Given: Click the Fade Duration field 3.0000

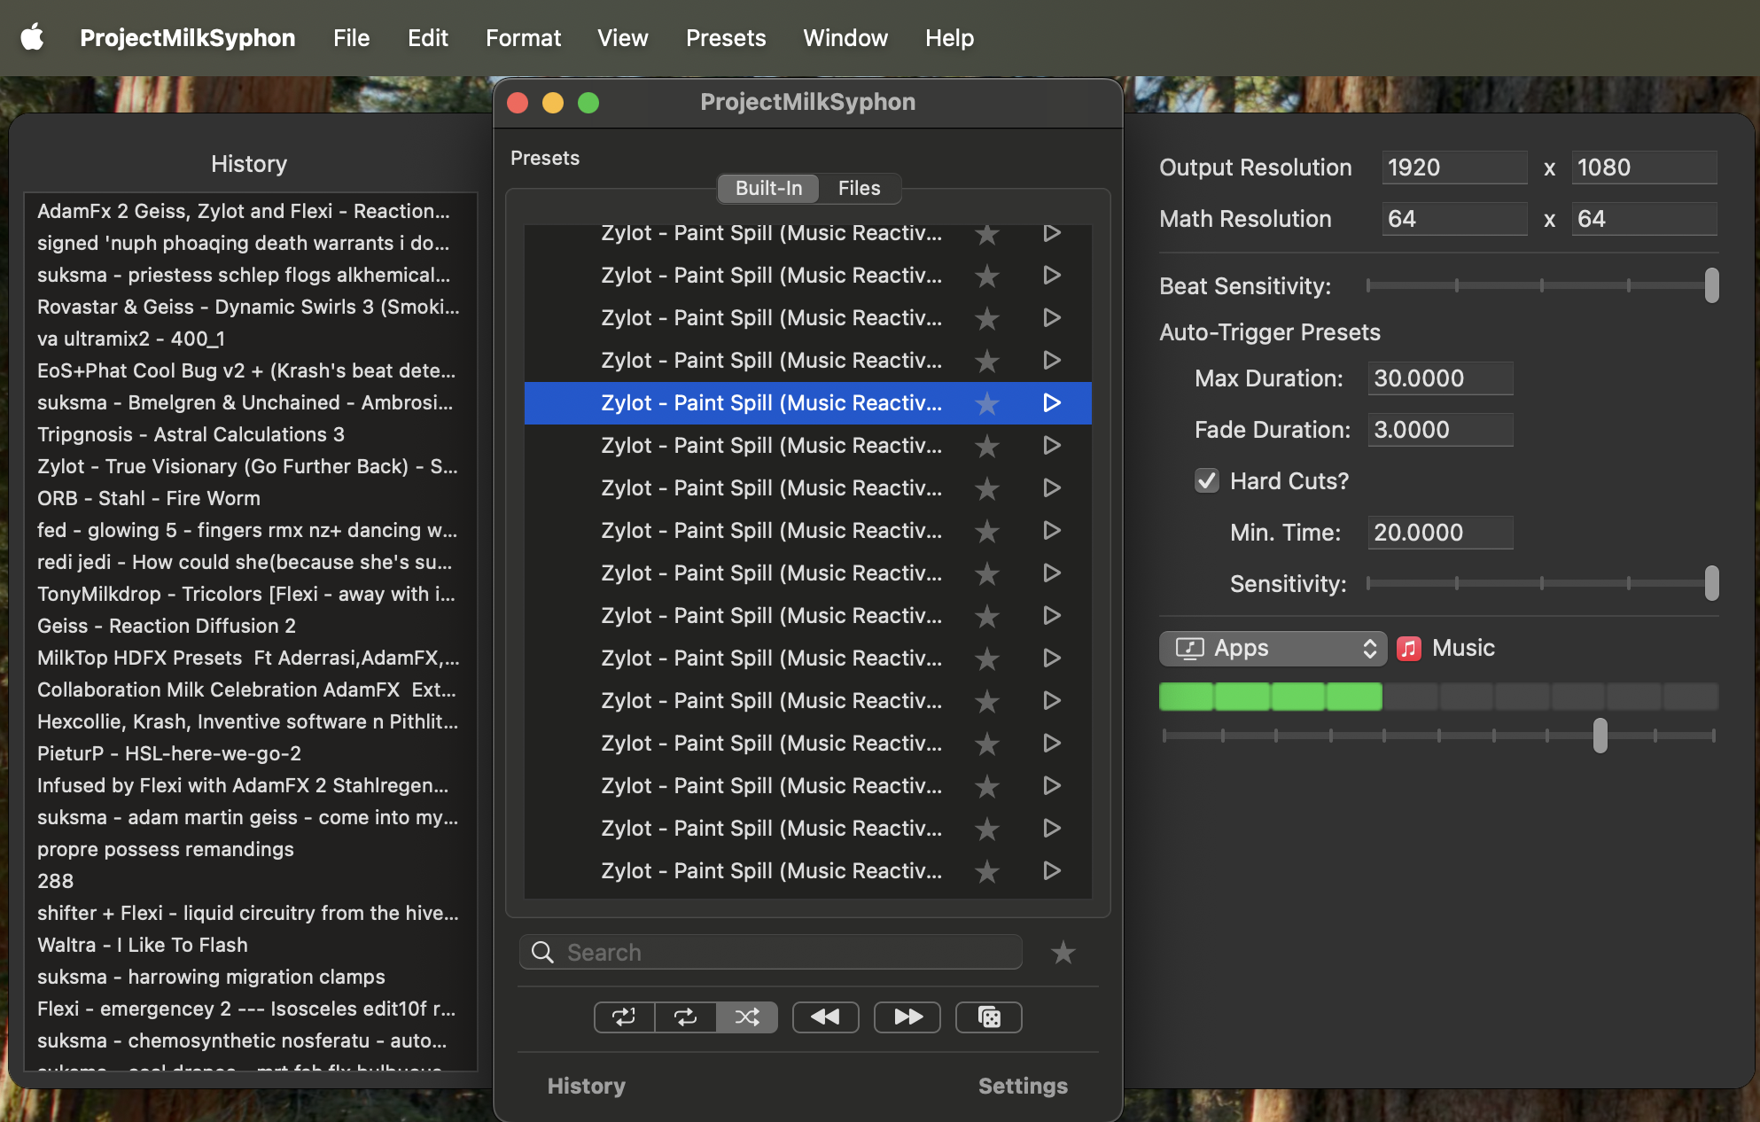Looking at the screenshot, I should click(x=1440, y=430).
